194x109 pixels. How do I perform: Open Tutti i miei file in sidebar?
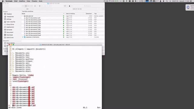9,22
